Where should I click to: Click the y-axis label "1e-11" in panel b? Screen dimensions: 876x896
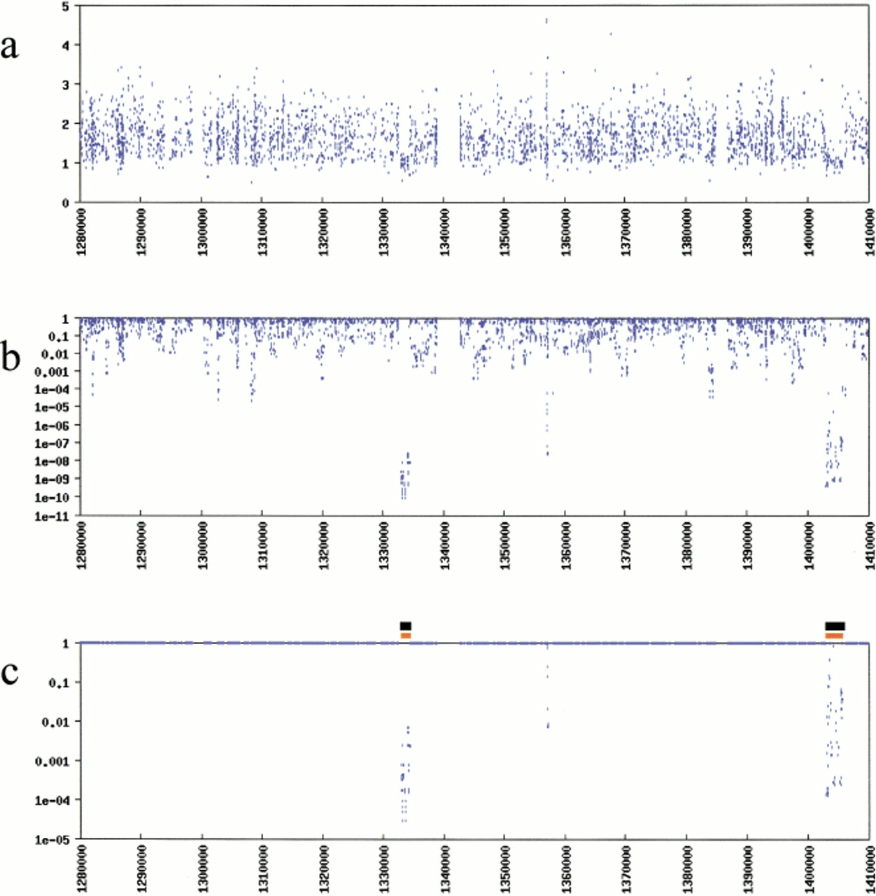(x=54, y=516)
